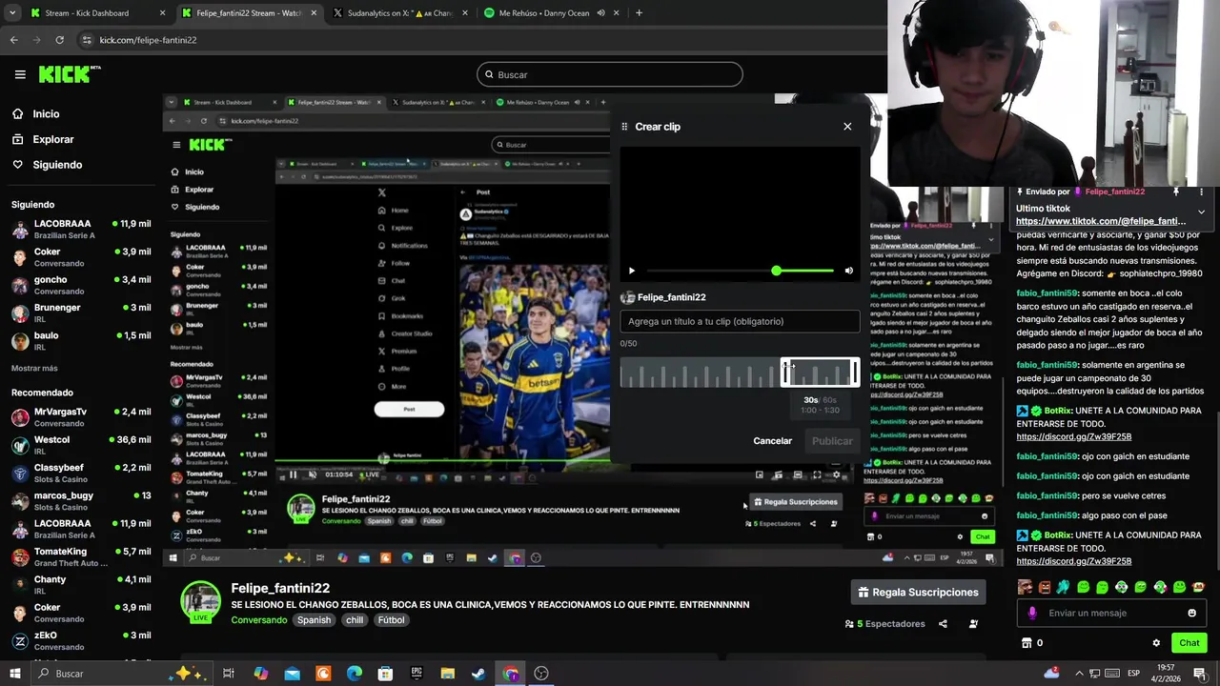Close the Crear clip dialog
Image resolution: width=1220 pixels, height=686 pixels.
pos(847,127)
